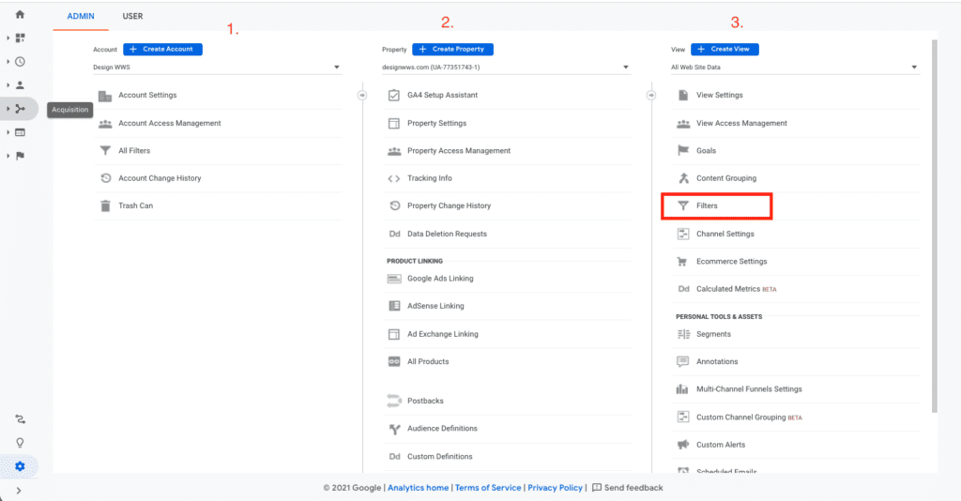961x501 pixels.
Task: Open the Discover lightbulb icon
Action: pyautogui.click(x=21, y=443)
